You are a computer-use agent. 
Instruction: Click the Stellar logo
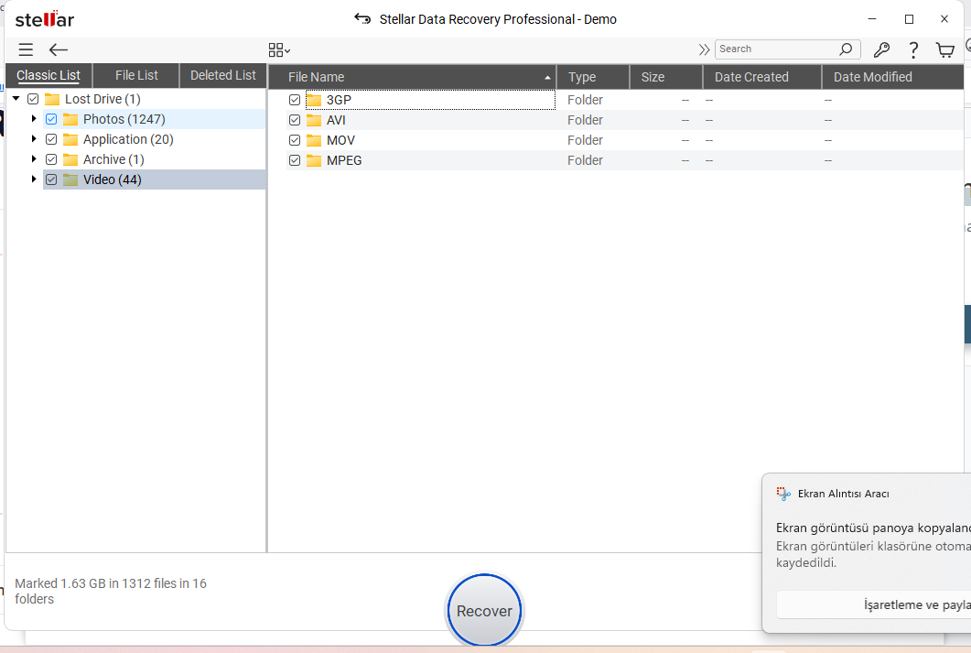(x=45, y=19)
